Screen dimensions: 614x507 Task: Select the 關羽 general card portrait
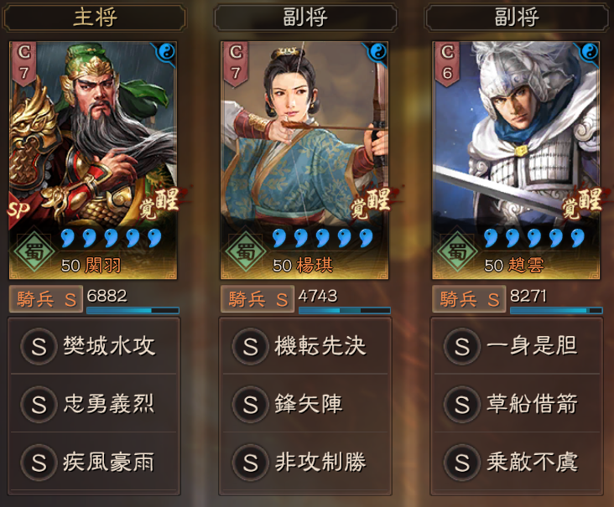click(93, 160)
